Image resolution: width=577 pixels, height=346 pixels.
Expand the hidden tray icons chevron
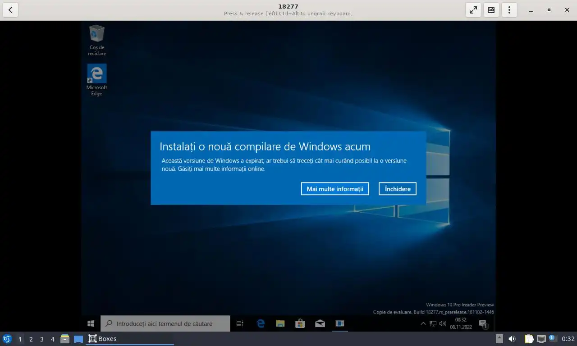click(x=423, y=323)
